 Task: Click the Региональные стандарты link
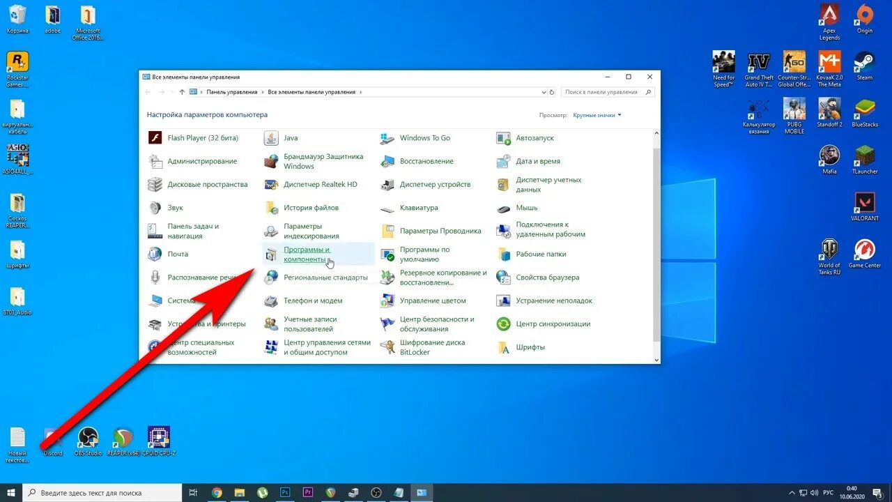(325, 277)
